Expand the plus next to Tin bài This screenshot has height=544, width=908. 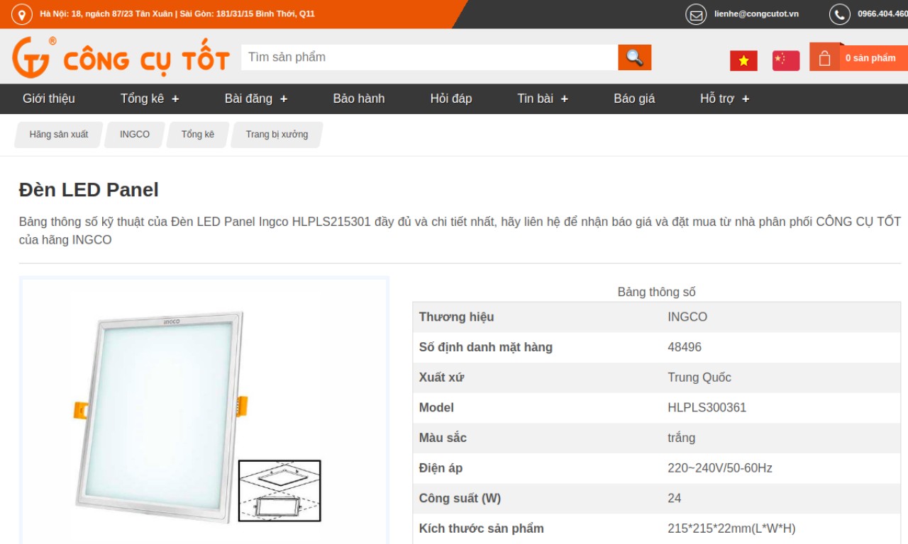[x=565, y=99]
